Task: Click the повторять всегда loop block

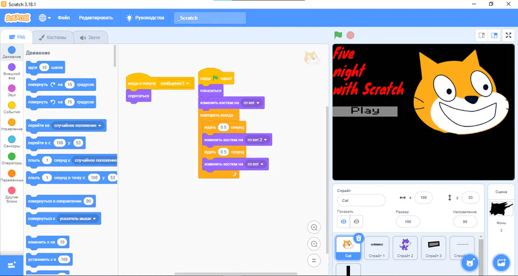Action: pos(218,115)
